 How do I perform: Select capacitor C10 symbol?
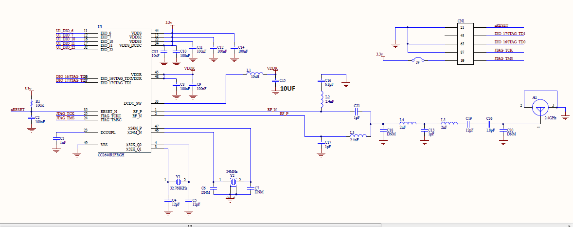point(176,52)
